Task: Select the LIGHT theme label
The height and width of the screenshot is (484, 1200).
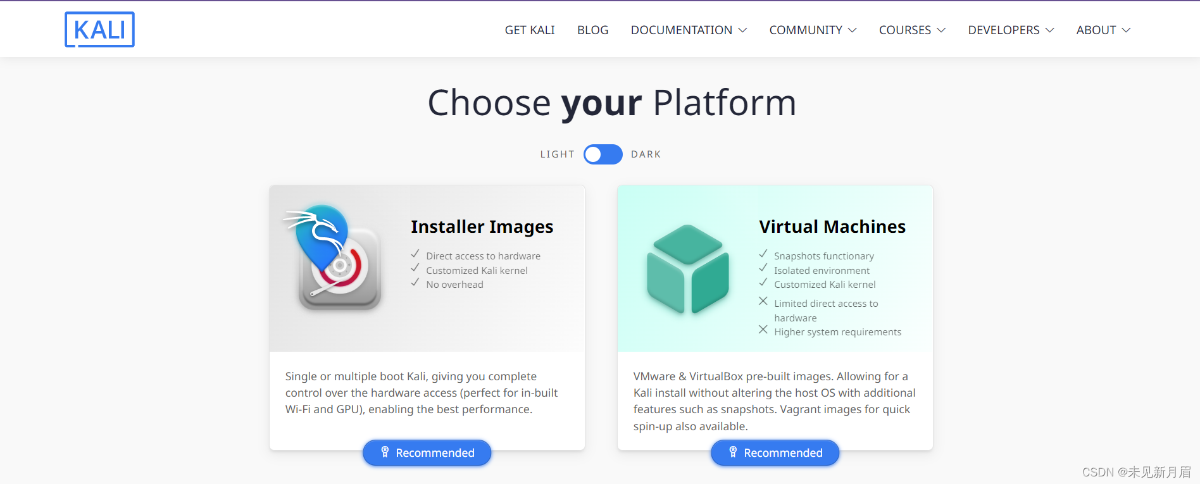Action: [x=557, y=154]
